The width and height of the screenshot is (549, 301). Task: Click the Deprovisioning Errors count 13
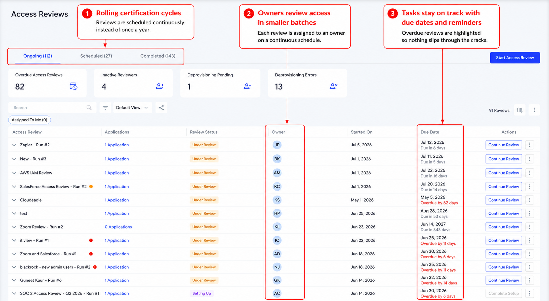pos(279,87)
